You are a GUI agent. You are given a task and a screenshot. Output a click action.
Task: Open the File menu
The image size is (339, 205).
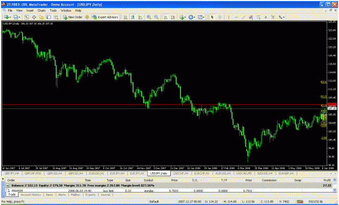coord(10,10)
